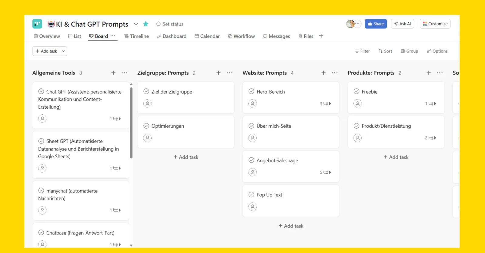
Task: Mark Chatbase task complete
Action: tap(41, 233)
